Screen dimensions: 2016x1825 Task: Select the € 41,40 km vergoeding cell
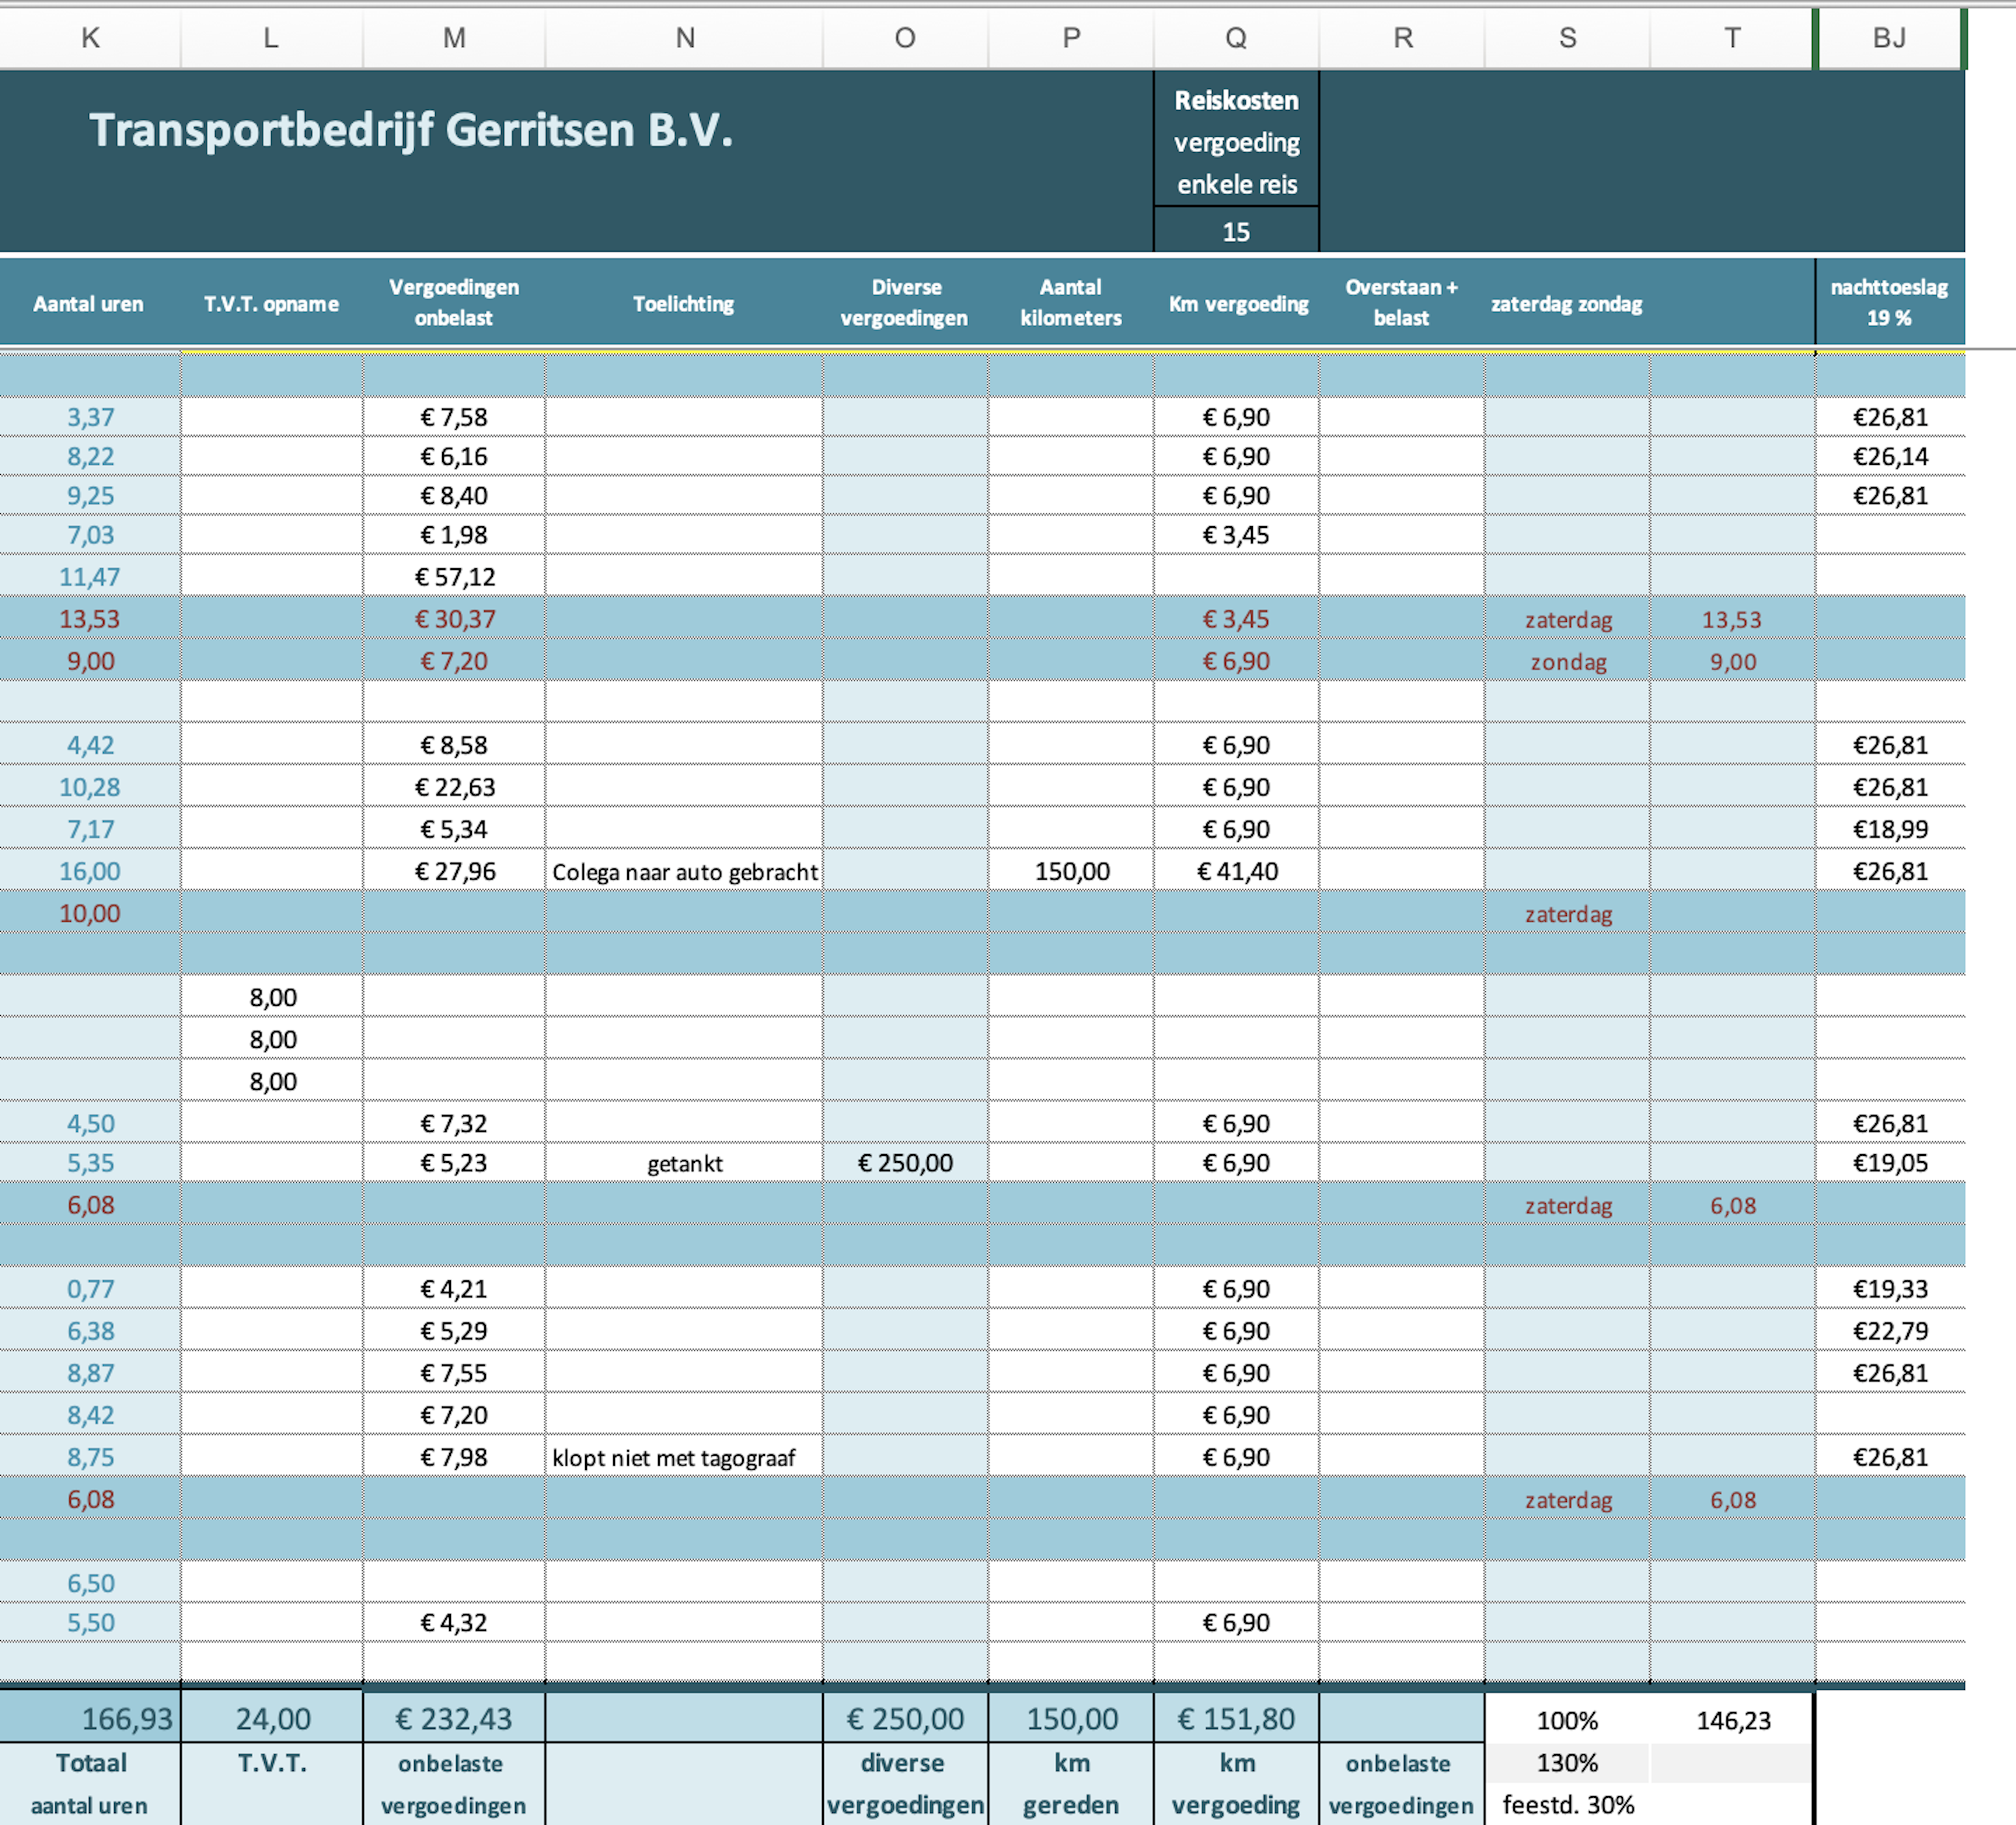1237,872
